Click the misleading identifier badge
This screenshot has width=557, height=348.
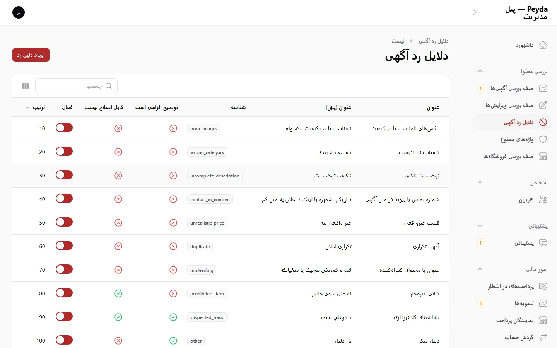(202, 270)
